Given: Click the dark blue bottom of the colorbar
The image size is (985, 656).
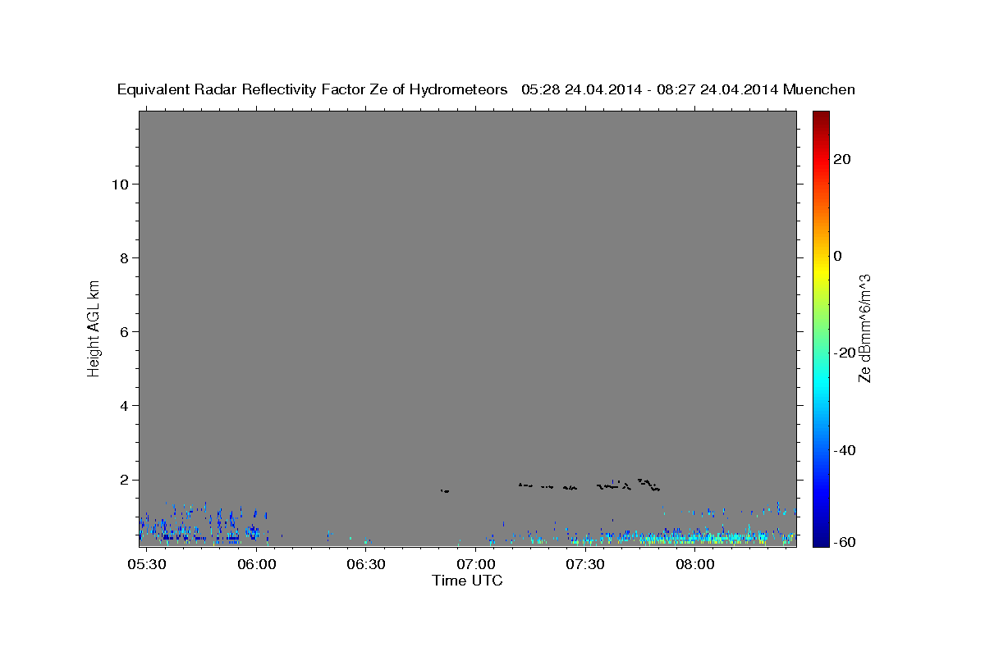Looking at the screenshot, I should [x=821, y=539].
